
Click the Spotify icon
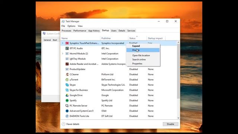click(x=67, y=100)
